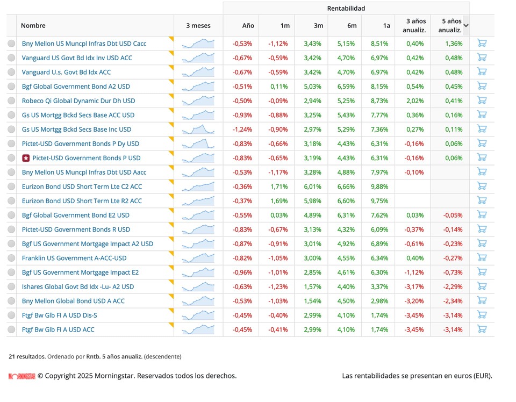
Task: Click the Morningstar logo in footer
Action: pos(21,376)
